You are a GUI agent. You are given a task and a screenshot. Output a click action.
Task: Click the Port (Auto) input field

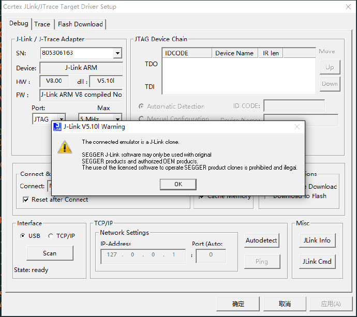(x=211, y=256)
